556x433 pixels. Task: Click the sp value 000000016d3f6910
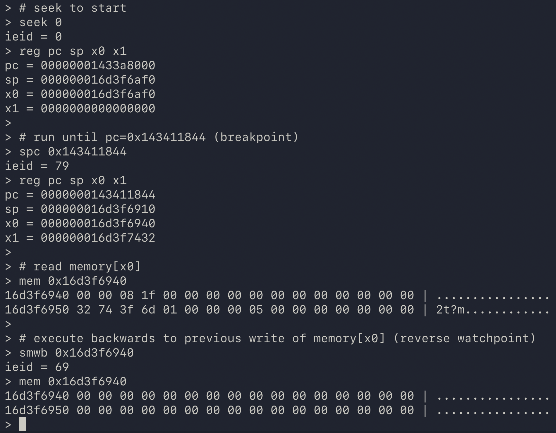(x=98, y=209)
